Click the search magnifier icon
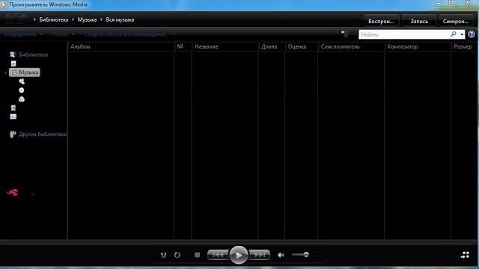479x269 pixels. click(x=454, y=34)
